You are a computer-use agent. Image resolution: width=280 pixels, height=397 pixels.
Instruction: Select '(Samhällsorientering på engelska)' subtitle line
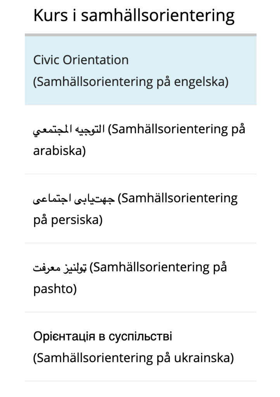coord(130,82)
